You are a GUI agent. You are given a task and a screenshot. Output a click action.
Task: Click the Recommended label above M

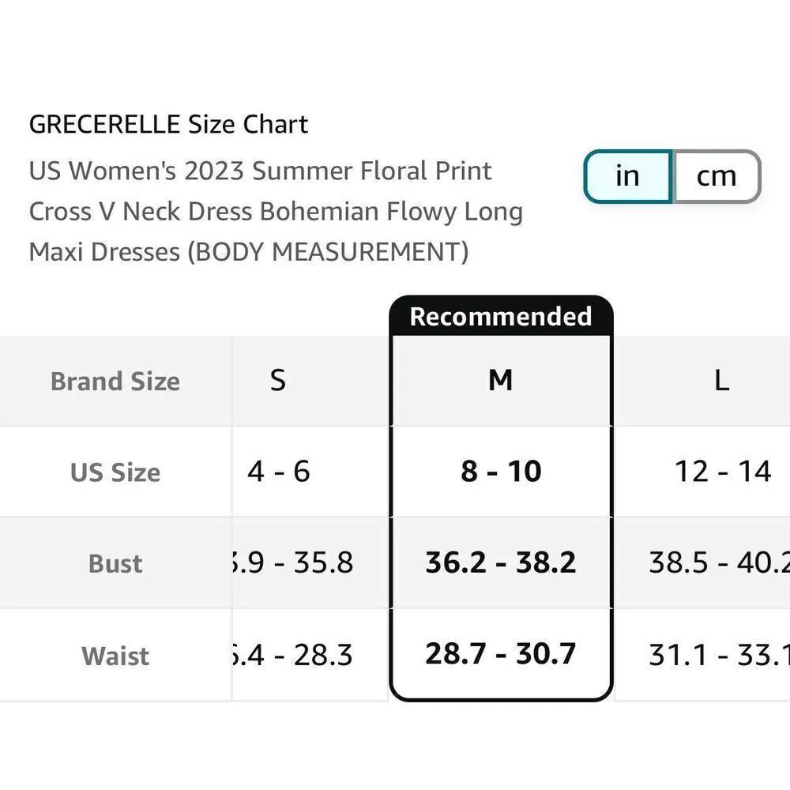pyautogui.click(x=501, y=316)
